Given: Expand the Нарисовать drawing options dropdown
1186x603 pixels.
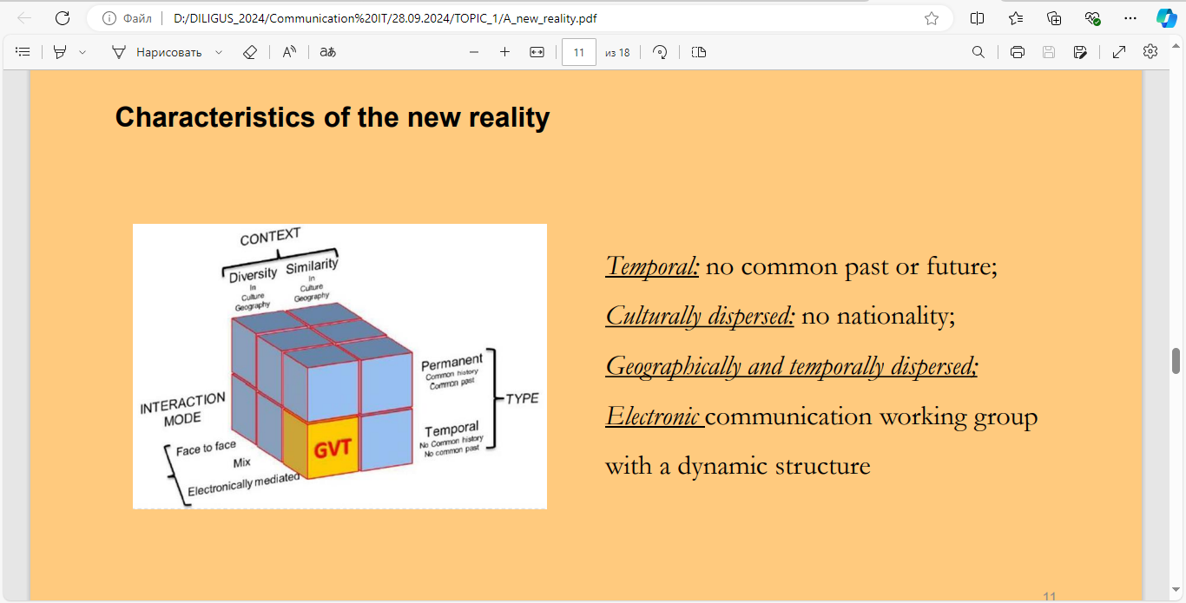Looking at the screenshot, I should [219, 52].
